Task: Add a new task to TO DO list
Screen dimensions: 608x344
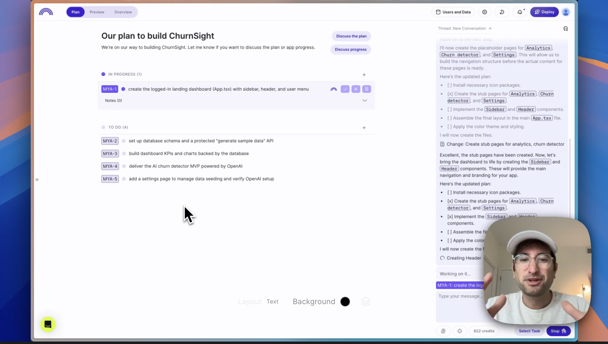Action: coord(364,128)
